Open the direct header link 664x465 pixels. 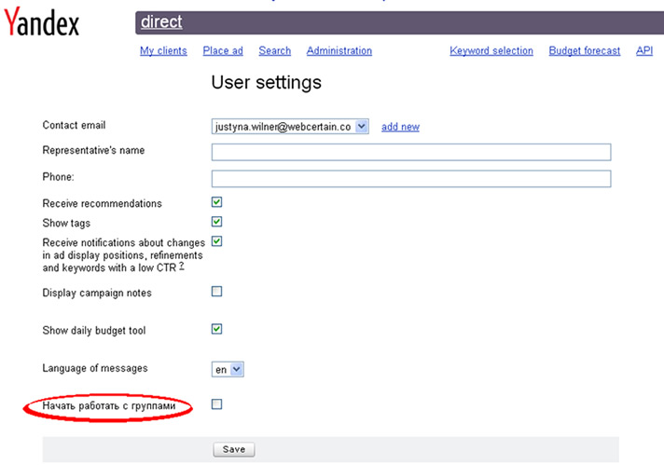pos(161,22)
